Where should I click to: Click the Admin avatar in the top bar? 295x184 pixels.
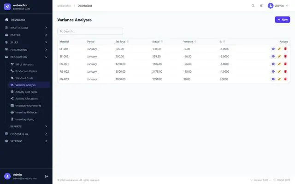click(271, 6)
